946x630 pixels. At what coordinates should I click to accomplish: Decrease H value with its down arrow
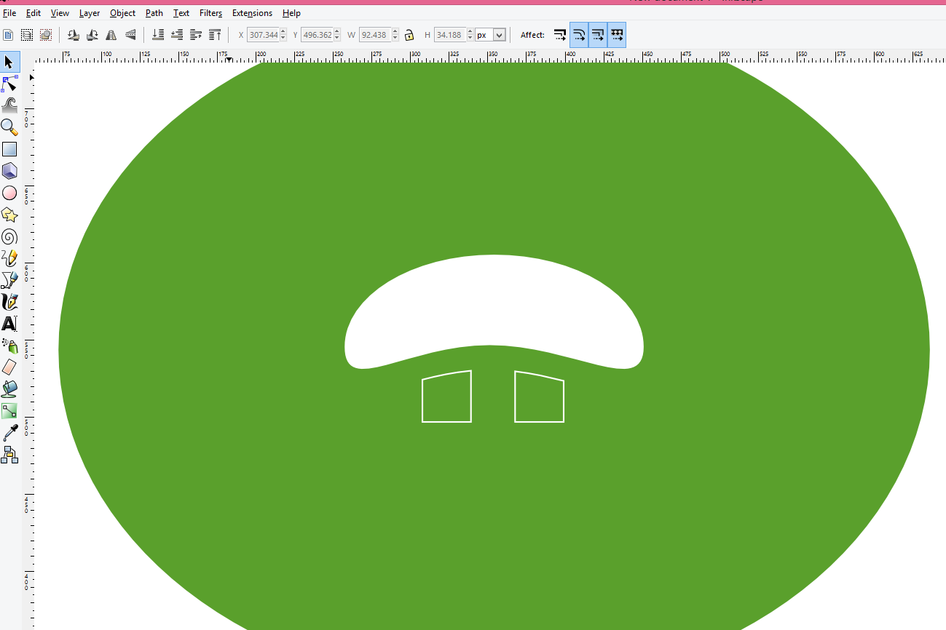470,39
